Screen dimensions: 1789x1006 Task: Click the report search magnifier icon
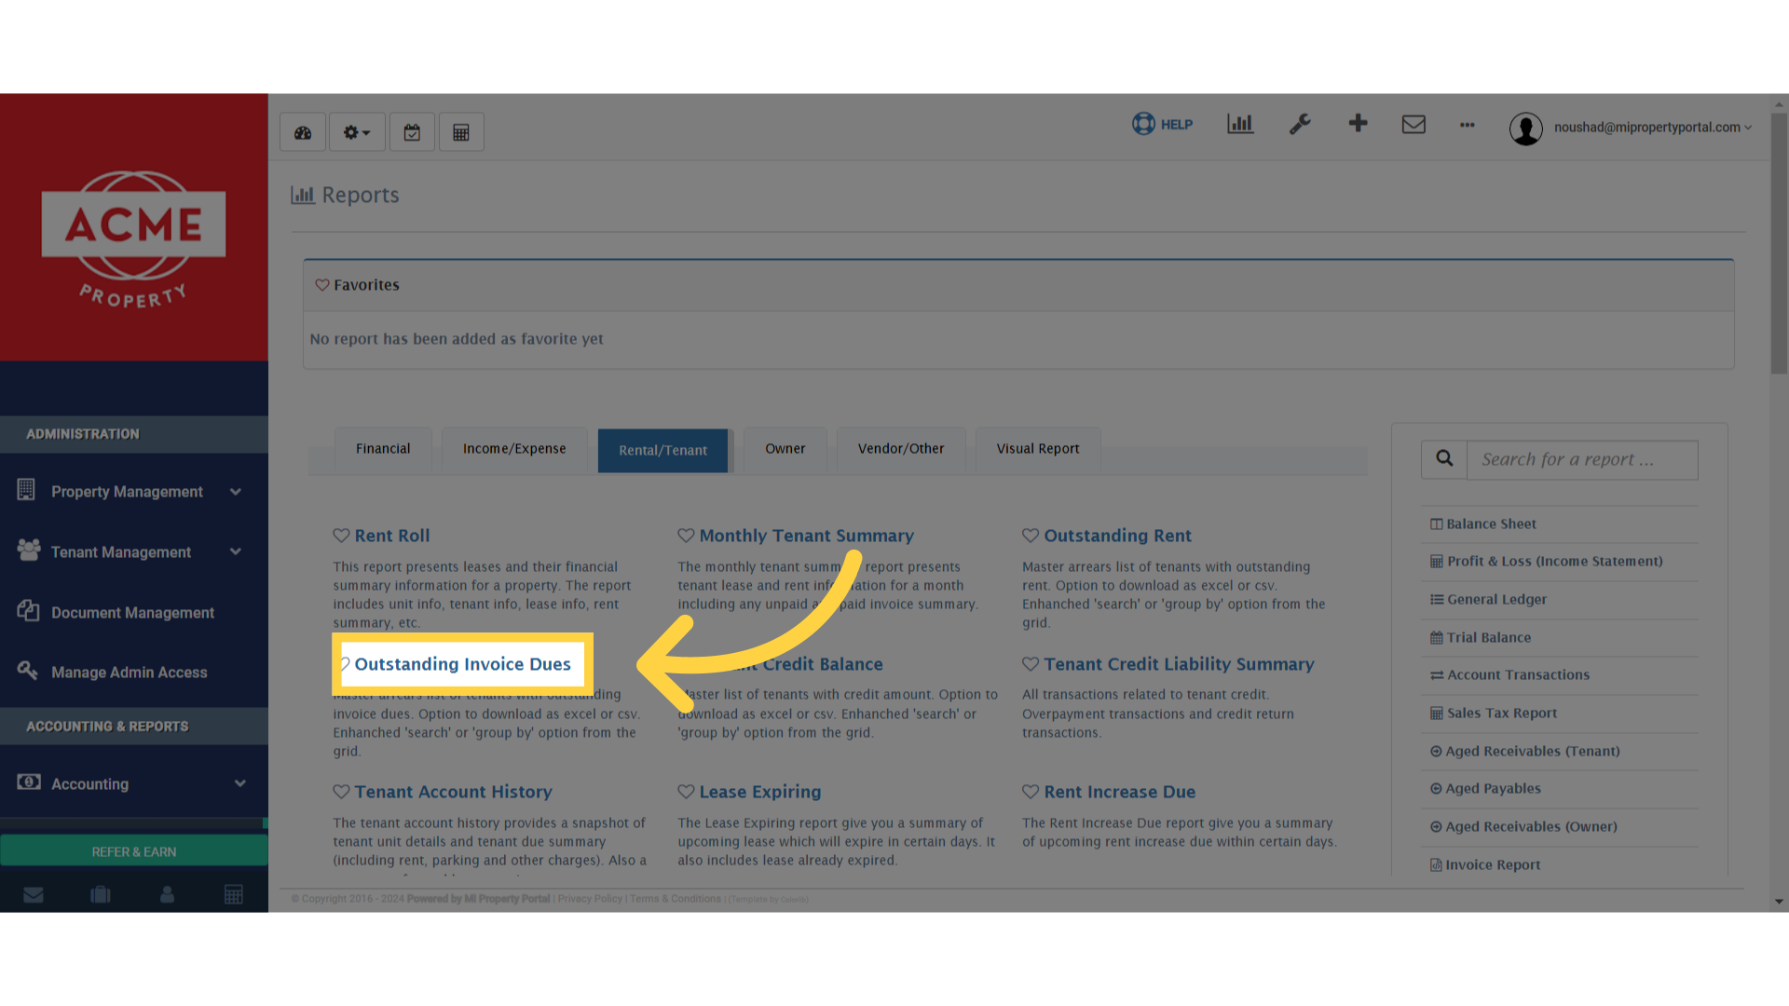1444,459
